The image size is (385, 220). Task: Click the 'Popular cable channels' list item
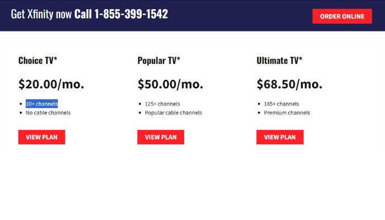(x=173, y=113)
